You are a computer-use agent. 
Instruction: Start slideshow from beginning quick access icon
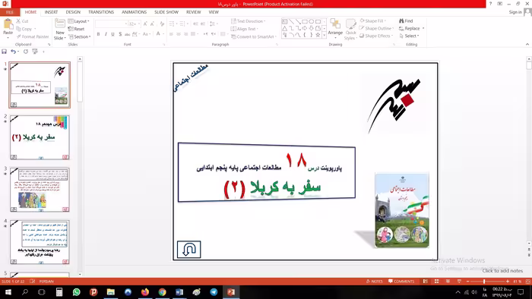35,52
